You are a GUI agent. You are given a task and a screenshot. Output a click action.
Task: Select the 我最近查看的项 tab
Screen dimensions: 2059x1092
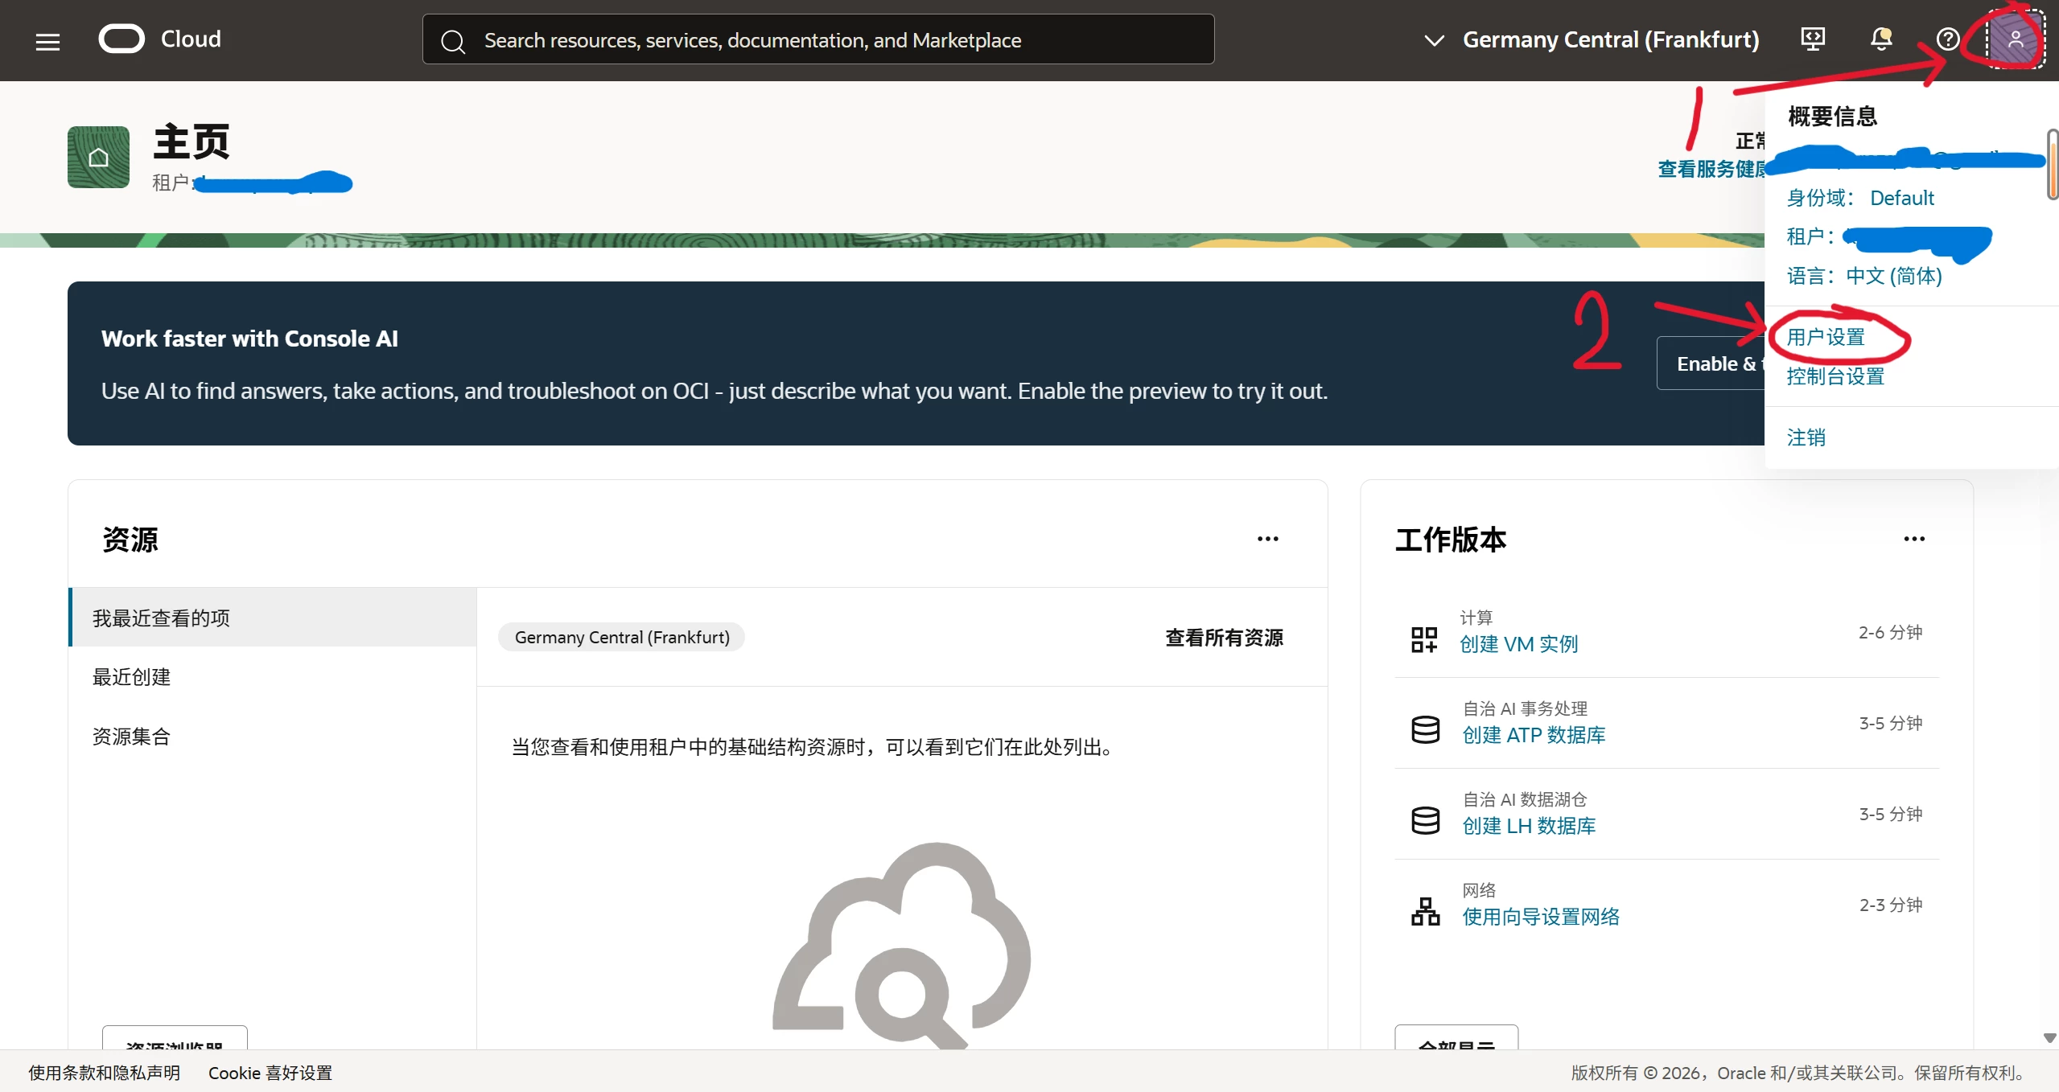273,618
